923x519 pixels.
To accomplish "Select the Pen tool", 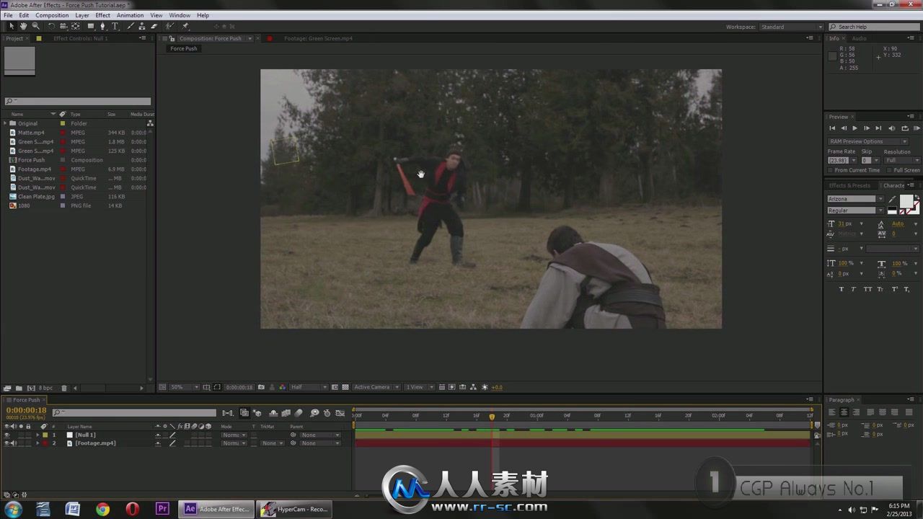I will (102, 26).
